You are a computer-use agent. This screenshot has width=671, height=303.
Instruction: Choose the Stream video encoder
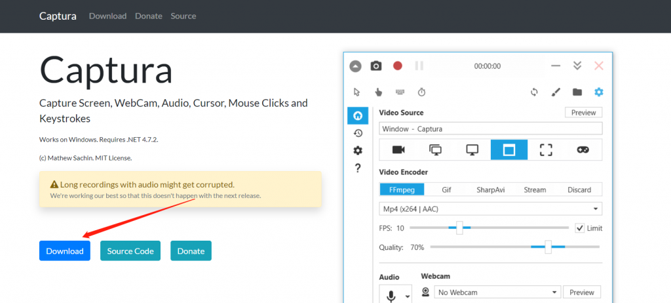click(x=535, y=190)
